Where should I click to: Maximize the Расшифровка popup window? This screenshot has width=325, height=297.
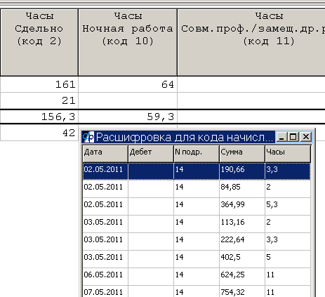point(293,137)
